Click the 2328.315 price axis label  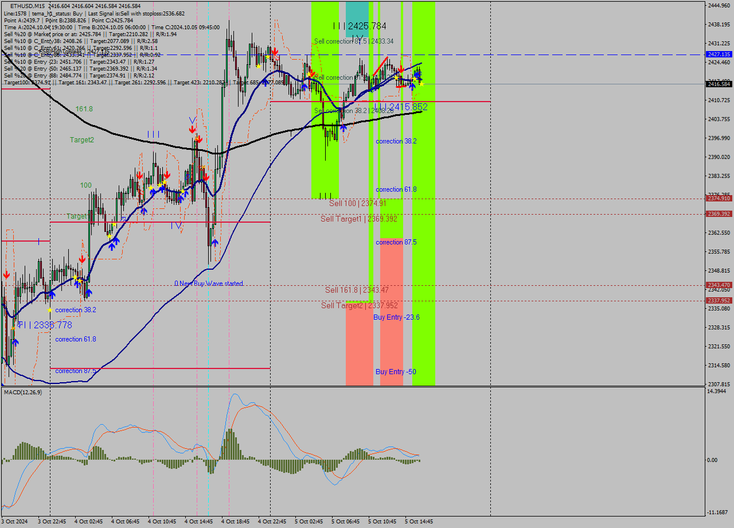pyautogui.click(x=719, y=327)
